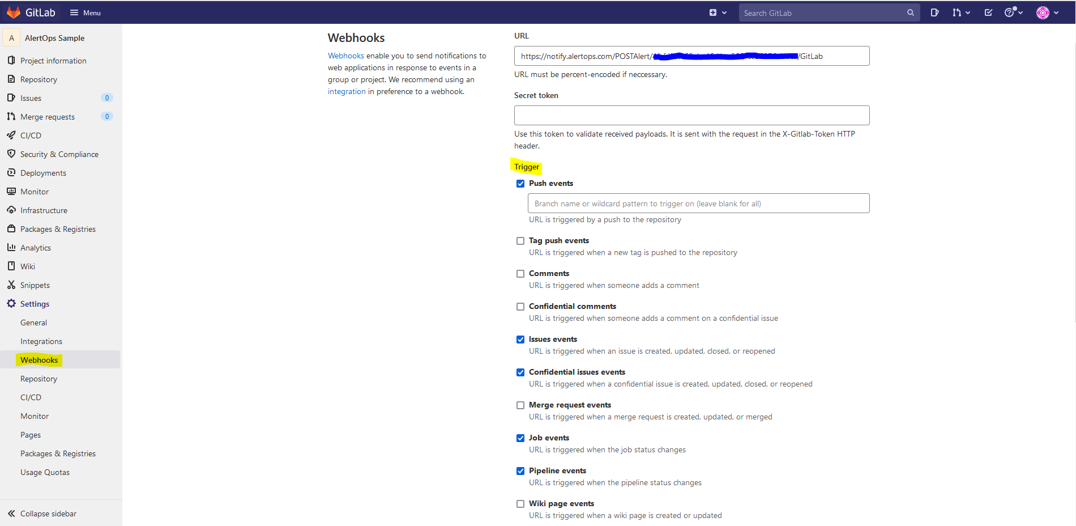
Task: Expand the create new plus dropdown
Action: pyautogui.click(x=718, y=12)
